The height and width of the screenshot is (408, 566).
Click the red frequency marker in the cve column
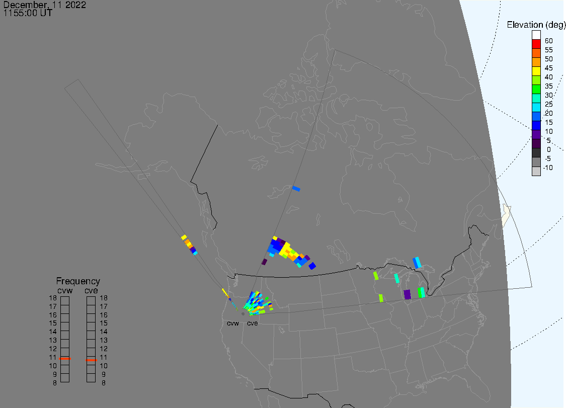pyautogui.click(x=91, y=360)
